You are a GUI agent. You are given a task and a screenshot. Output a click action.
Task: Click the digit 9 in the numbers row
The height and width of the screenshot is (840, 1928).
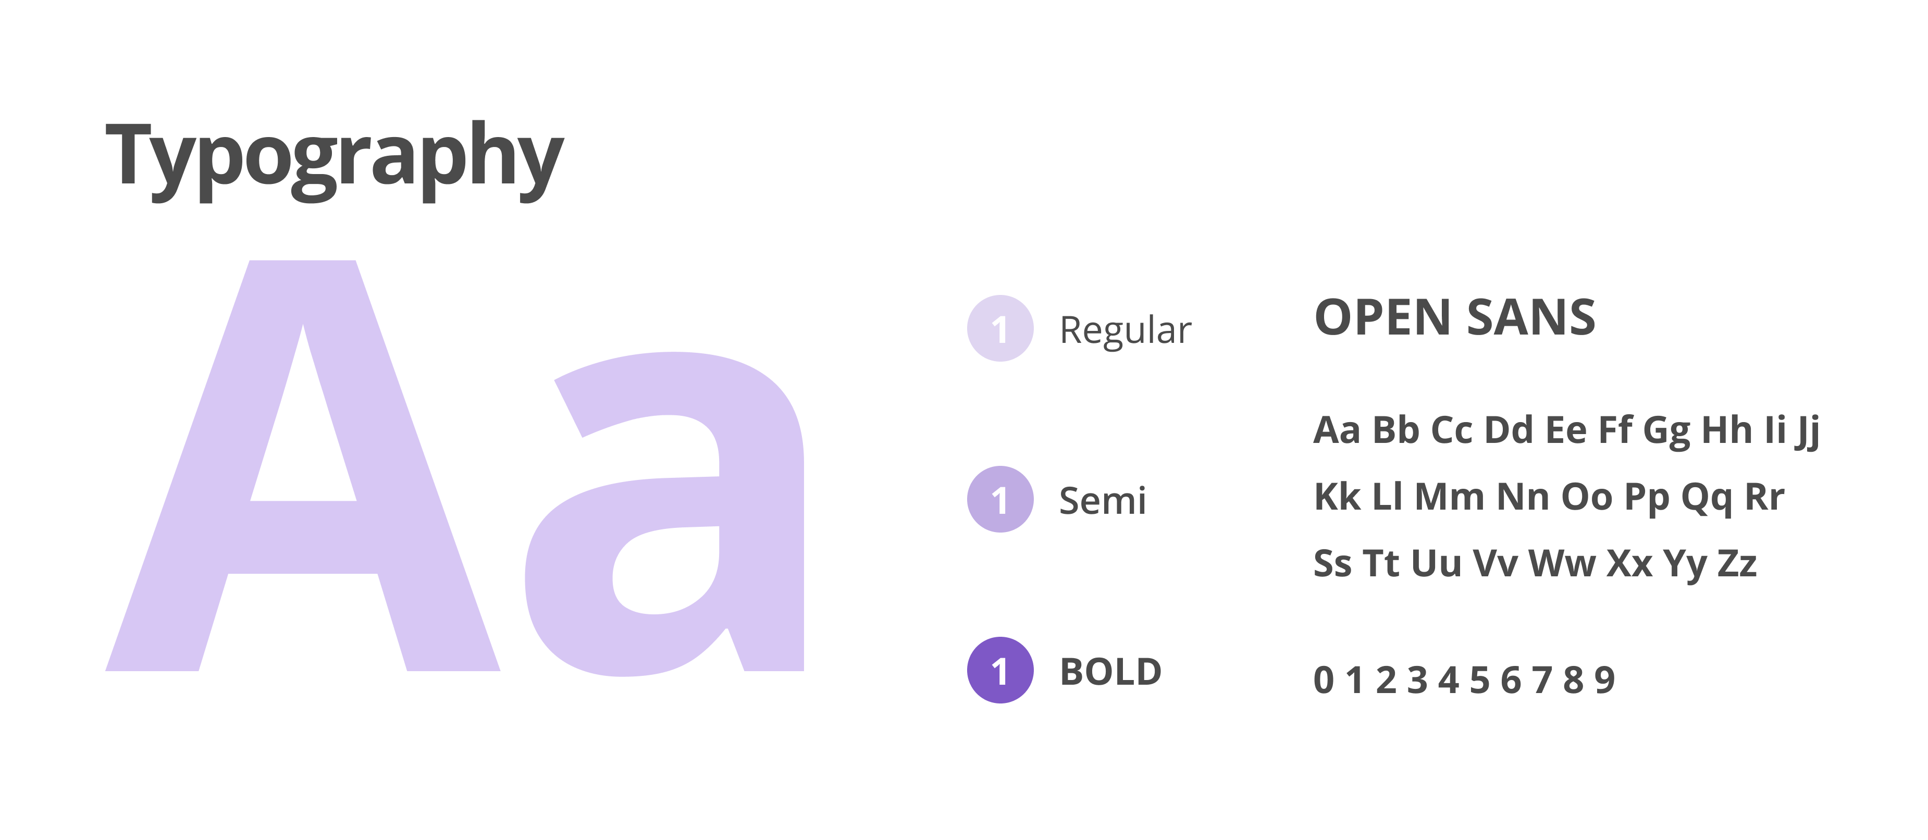tap(1605, 681)
